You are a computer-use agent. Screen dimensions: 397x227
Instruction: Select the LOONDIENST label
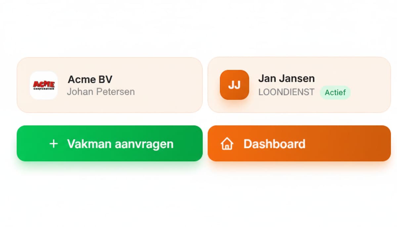coord(286,93)
